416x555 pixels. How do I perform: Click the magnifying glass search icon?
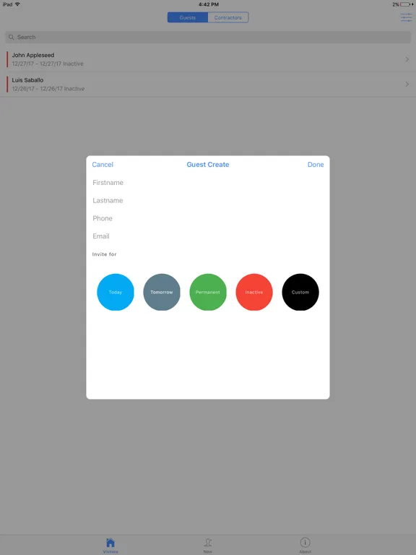pyautogui.click(x=12, y=37)
